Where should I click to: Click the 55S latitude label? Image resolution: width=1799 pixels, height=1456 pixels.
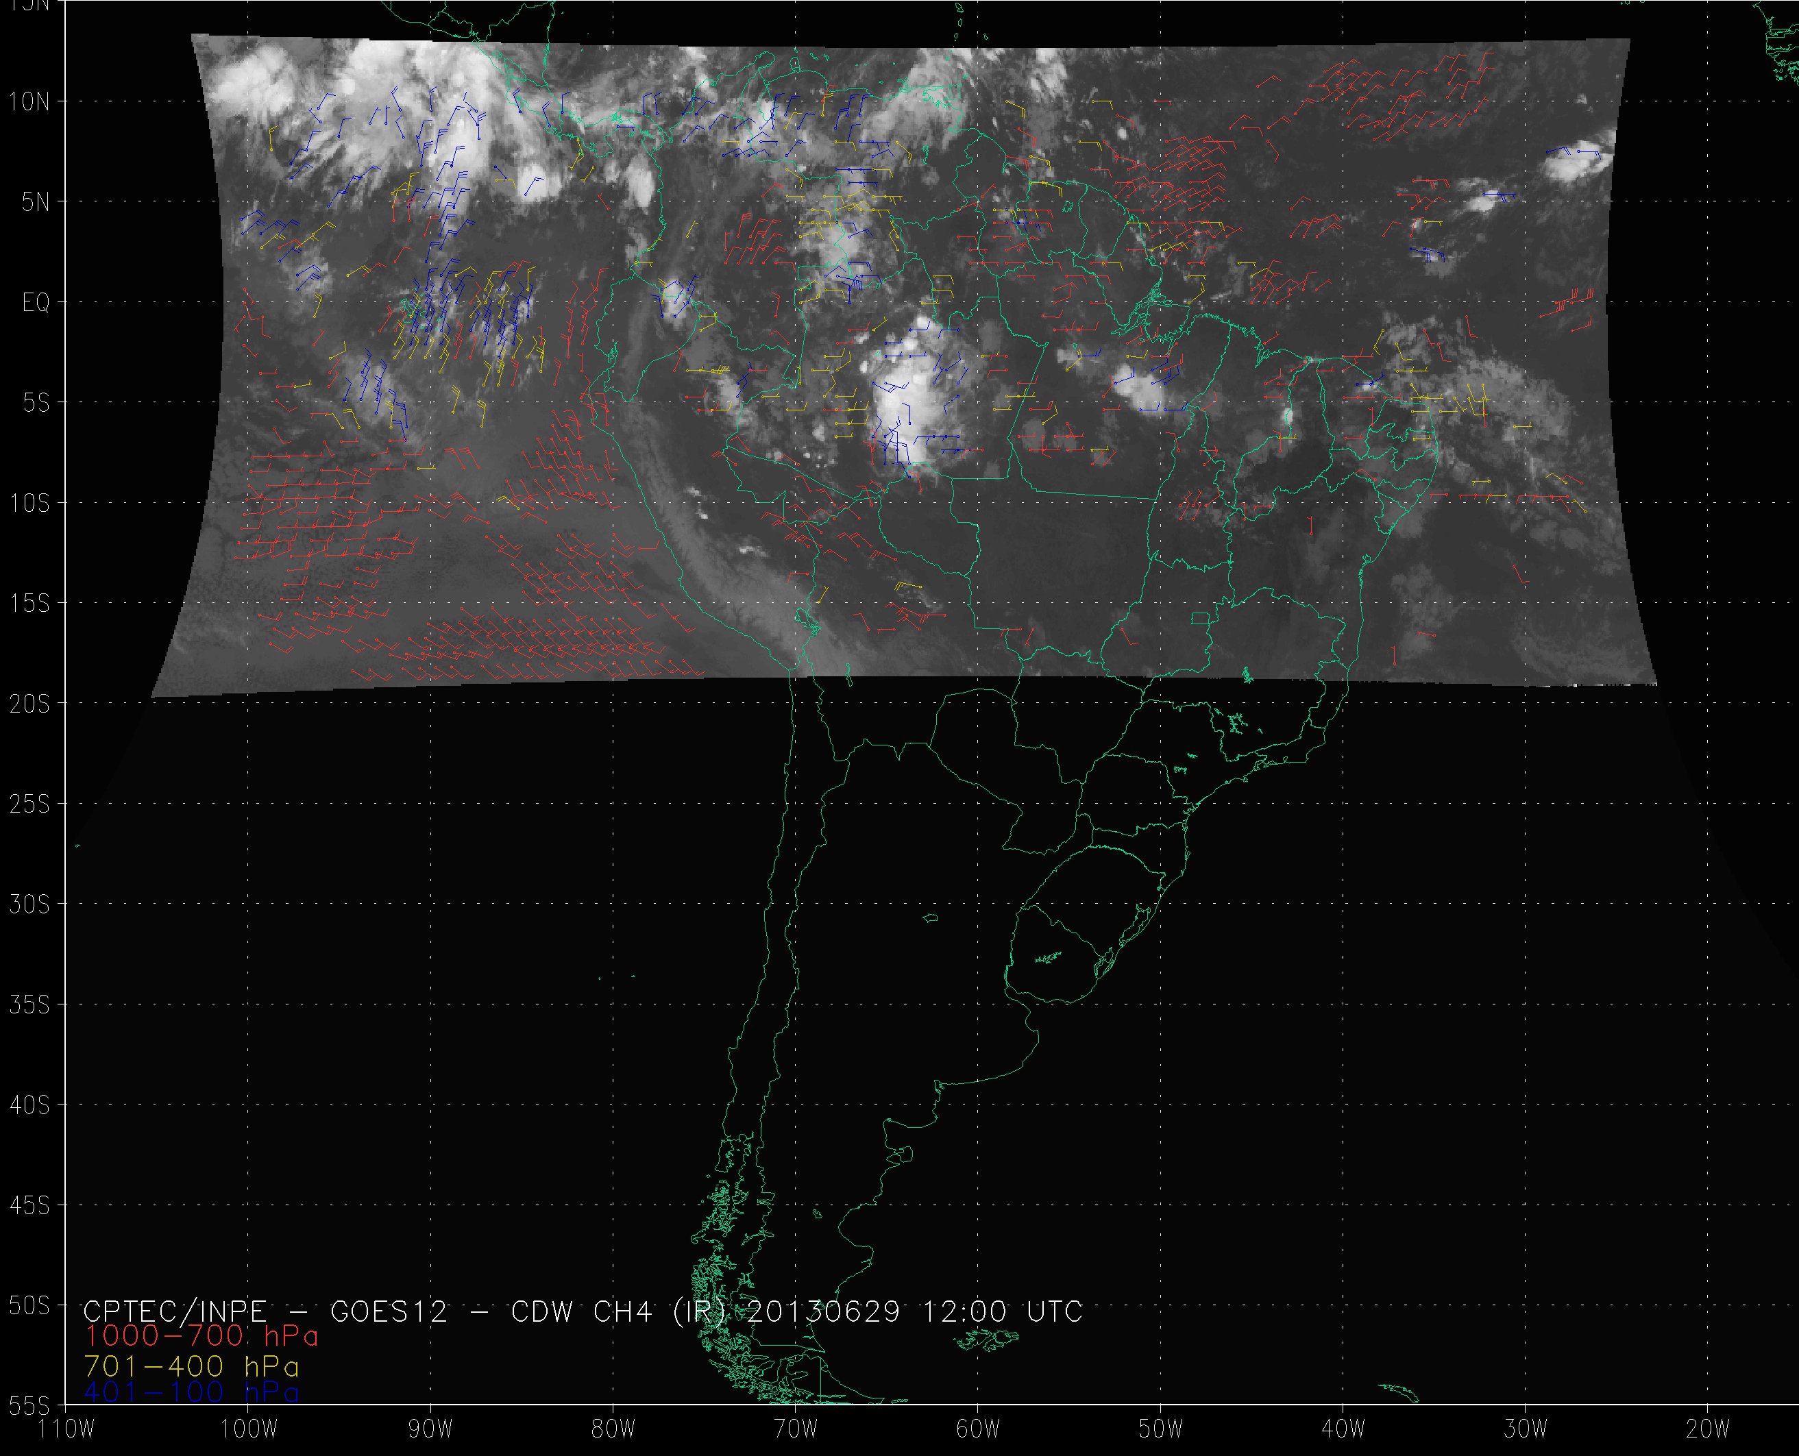pos(29,1406)
